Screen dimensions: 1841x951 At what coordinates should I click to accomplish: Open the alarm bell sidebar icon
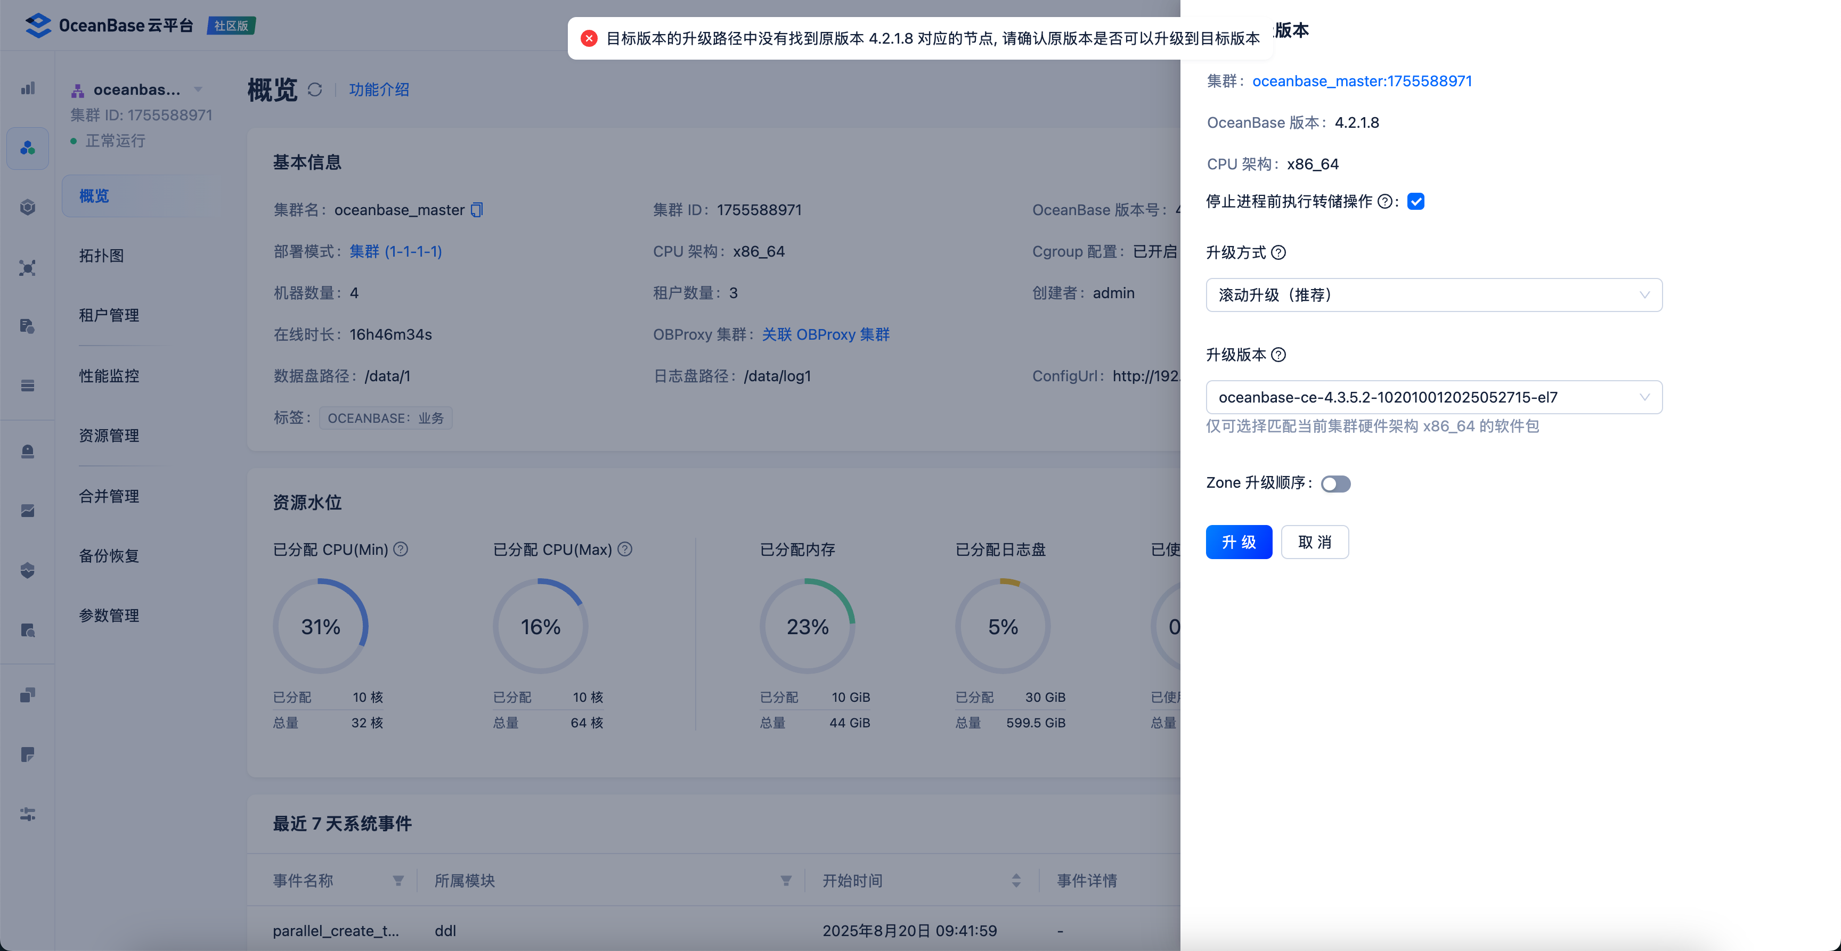point(28,452)
